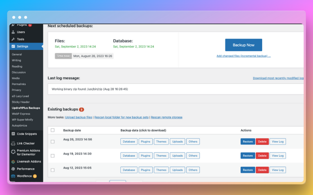Image resolution: width=313 pixels, height=195 pixels.
Task: Click the Wordfence notification badge
Action: coord(35,176)
